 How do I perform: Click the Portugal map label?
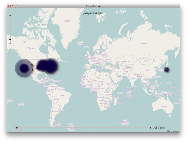pos(86,67)
